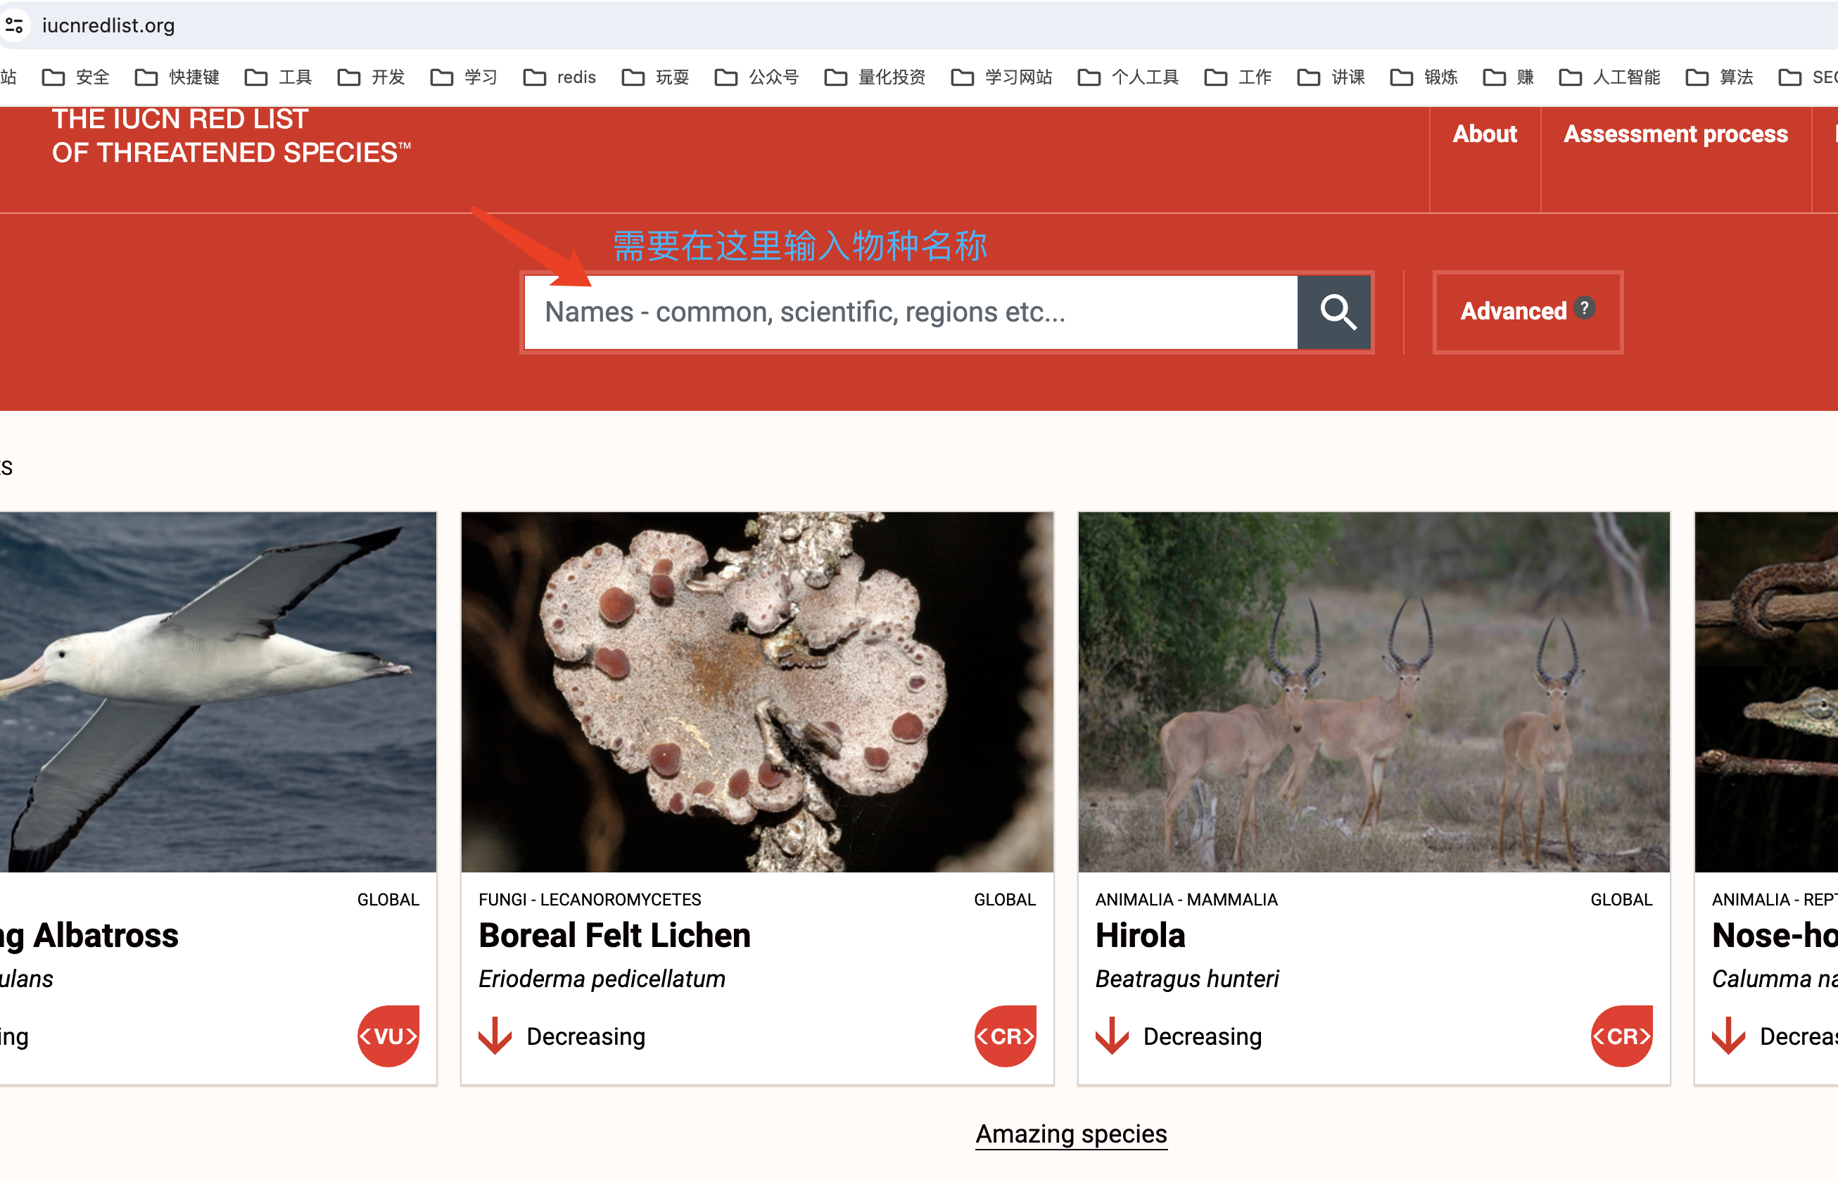Viewport: 1838px width, 1182px height.
Task: Click the CR badge on the Hirola card
Action: pos(1621,1036)
